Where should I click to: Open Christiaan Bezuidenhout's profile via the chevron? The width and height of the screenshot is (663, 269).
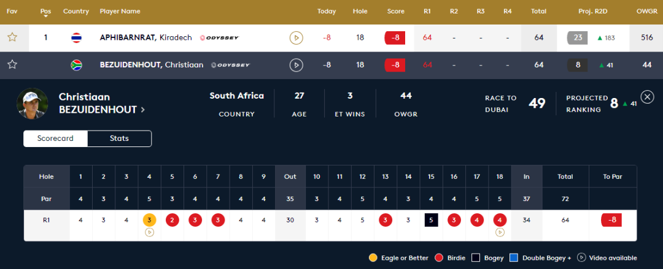143,110
